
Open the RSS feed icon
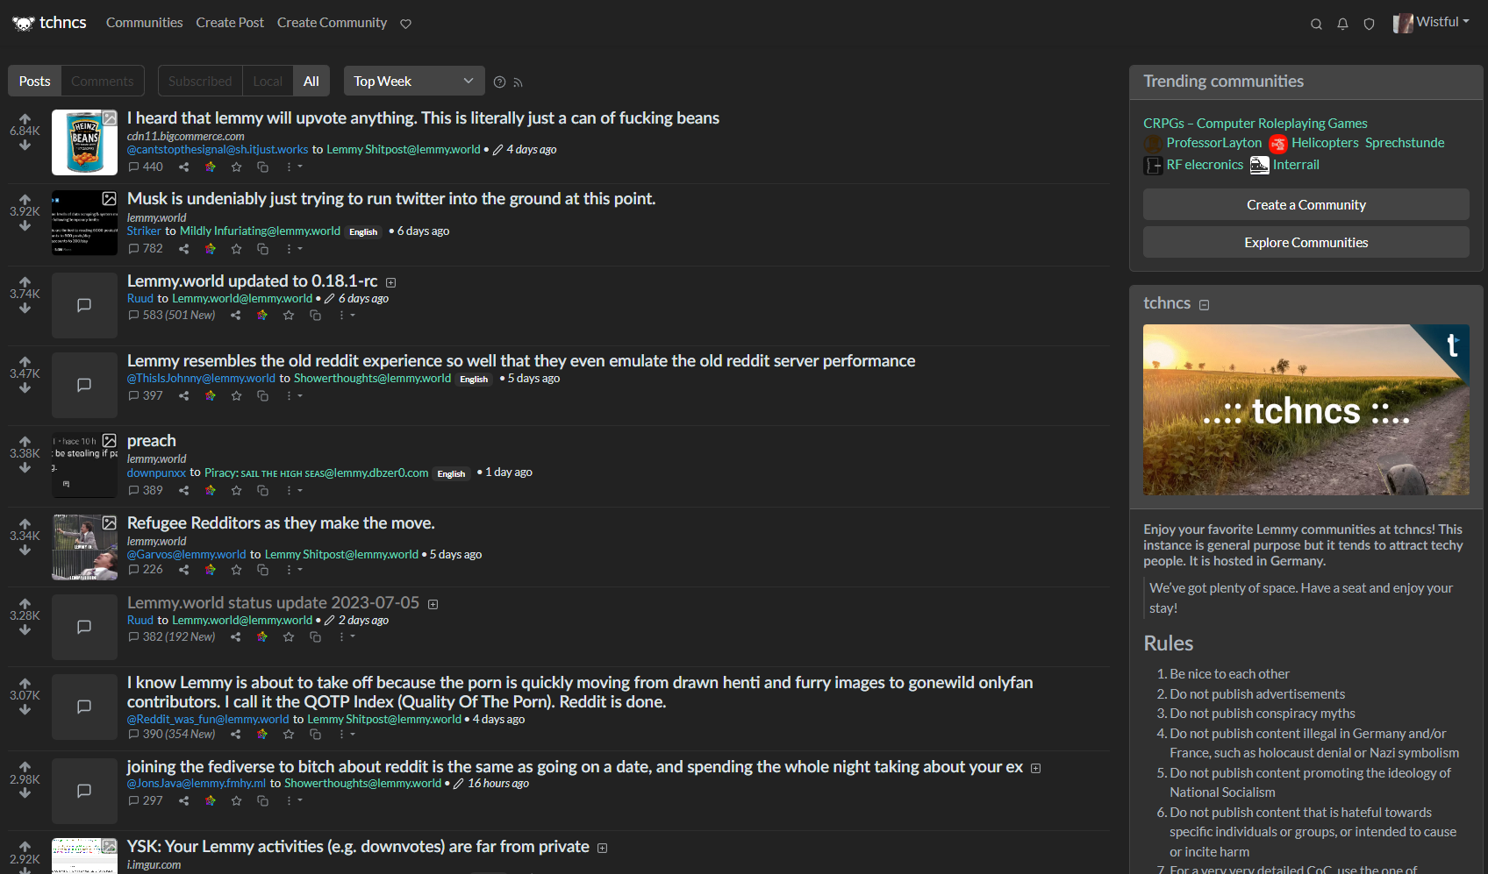coord(518,83)
